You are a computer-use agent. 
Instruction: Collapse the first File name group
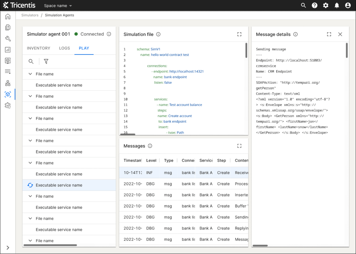pyautogui.click(x=30, y=74)
